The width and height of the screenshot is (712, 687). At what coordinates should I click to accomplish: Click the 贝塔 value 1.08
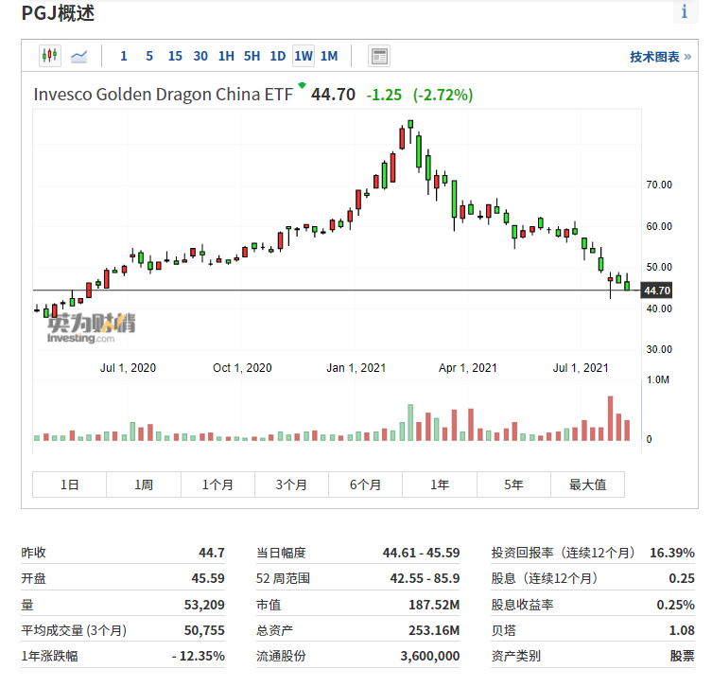tap(682, 630)
